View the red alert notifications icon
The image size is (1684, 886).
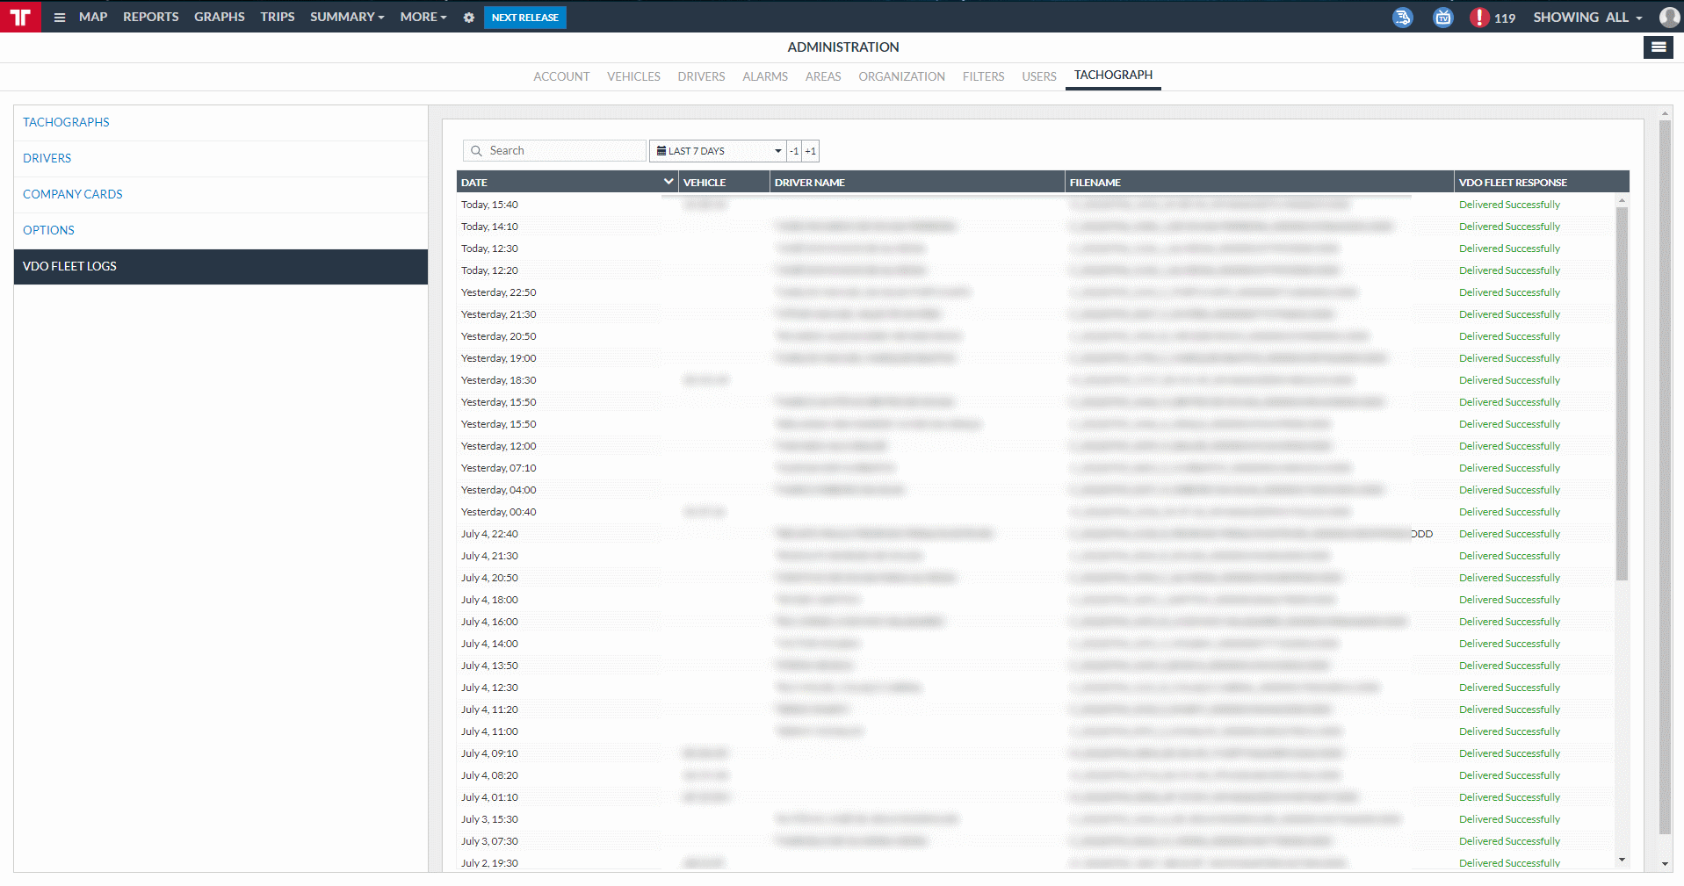pyautogui.click(x=1479, y=18)
